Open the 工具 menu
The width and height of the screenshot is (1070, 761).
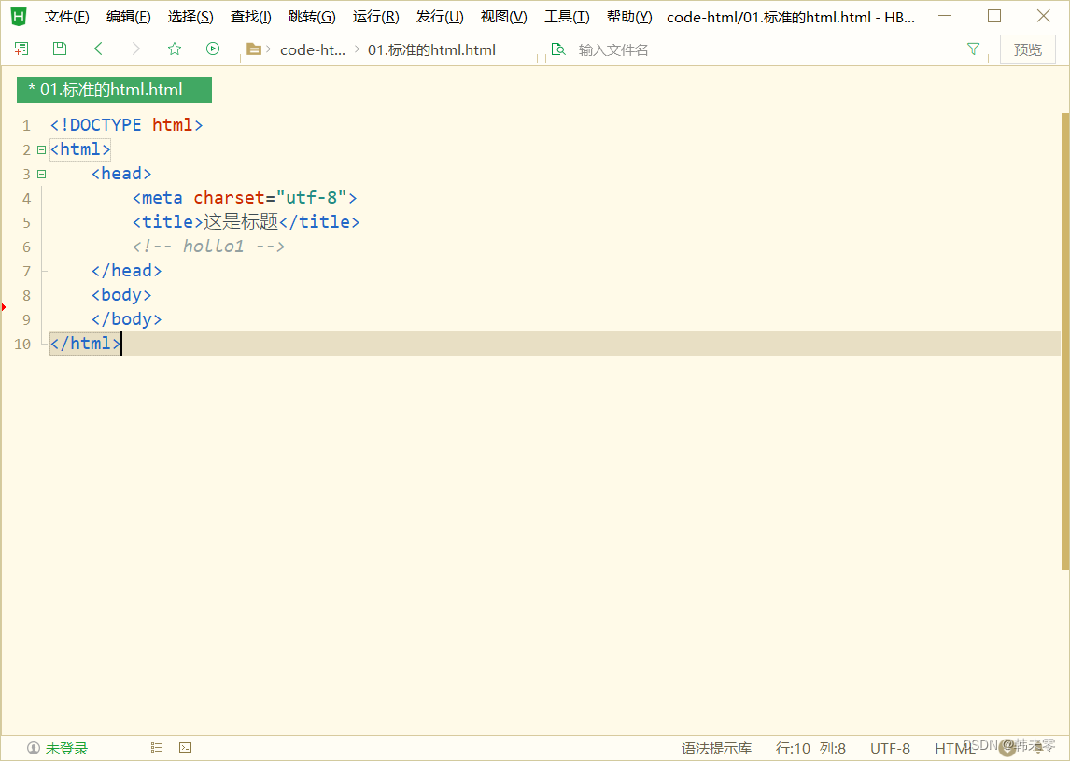[567, 16]
